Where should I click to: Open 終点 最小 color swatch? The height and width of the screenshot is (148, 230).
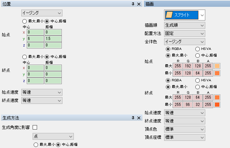point(217,105)
